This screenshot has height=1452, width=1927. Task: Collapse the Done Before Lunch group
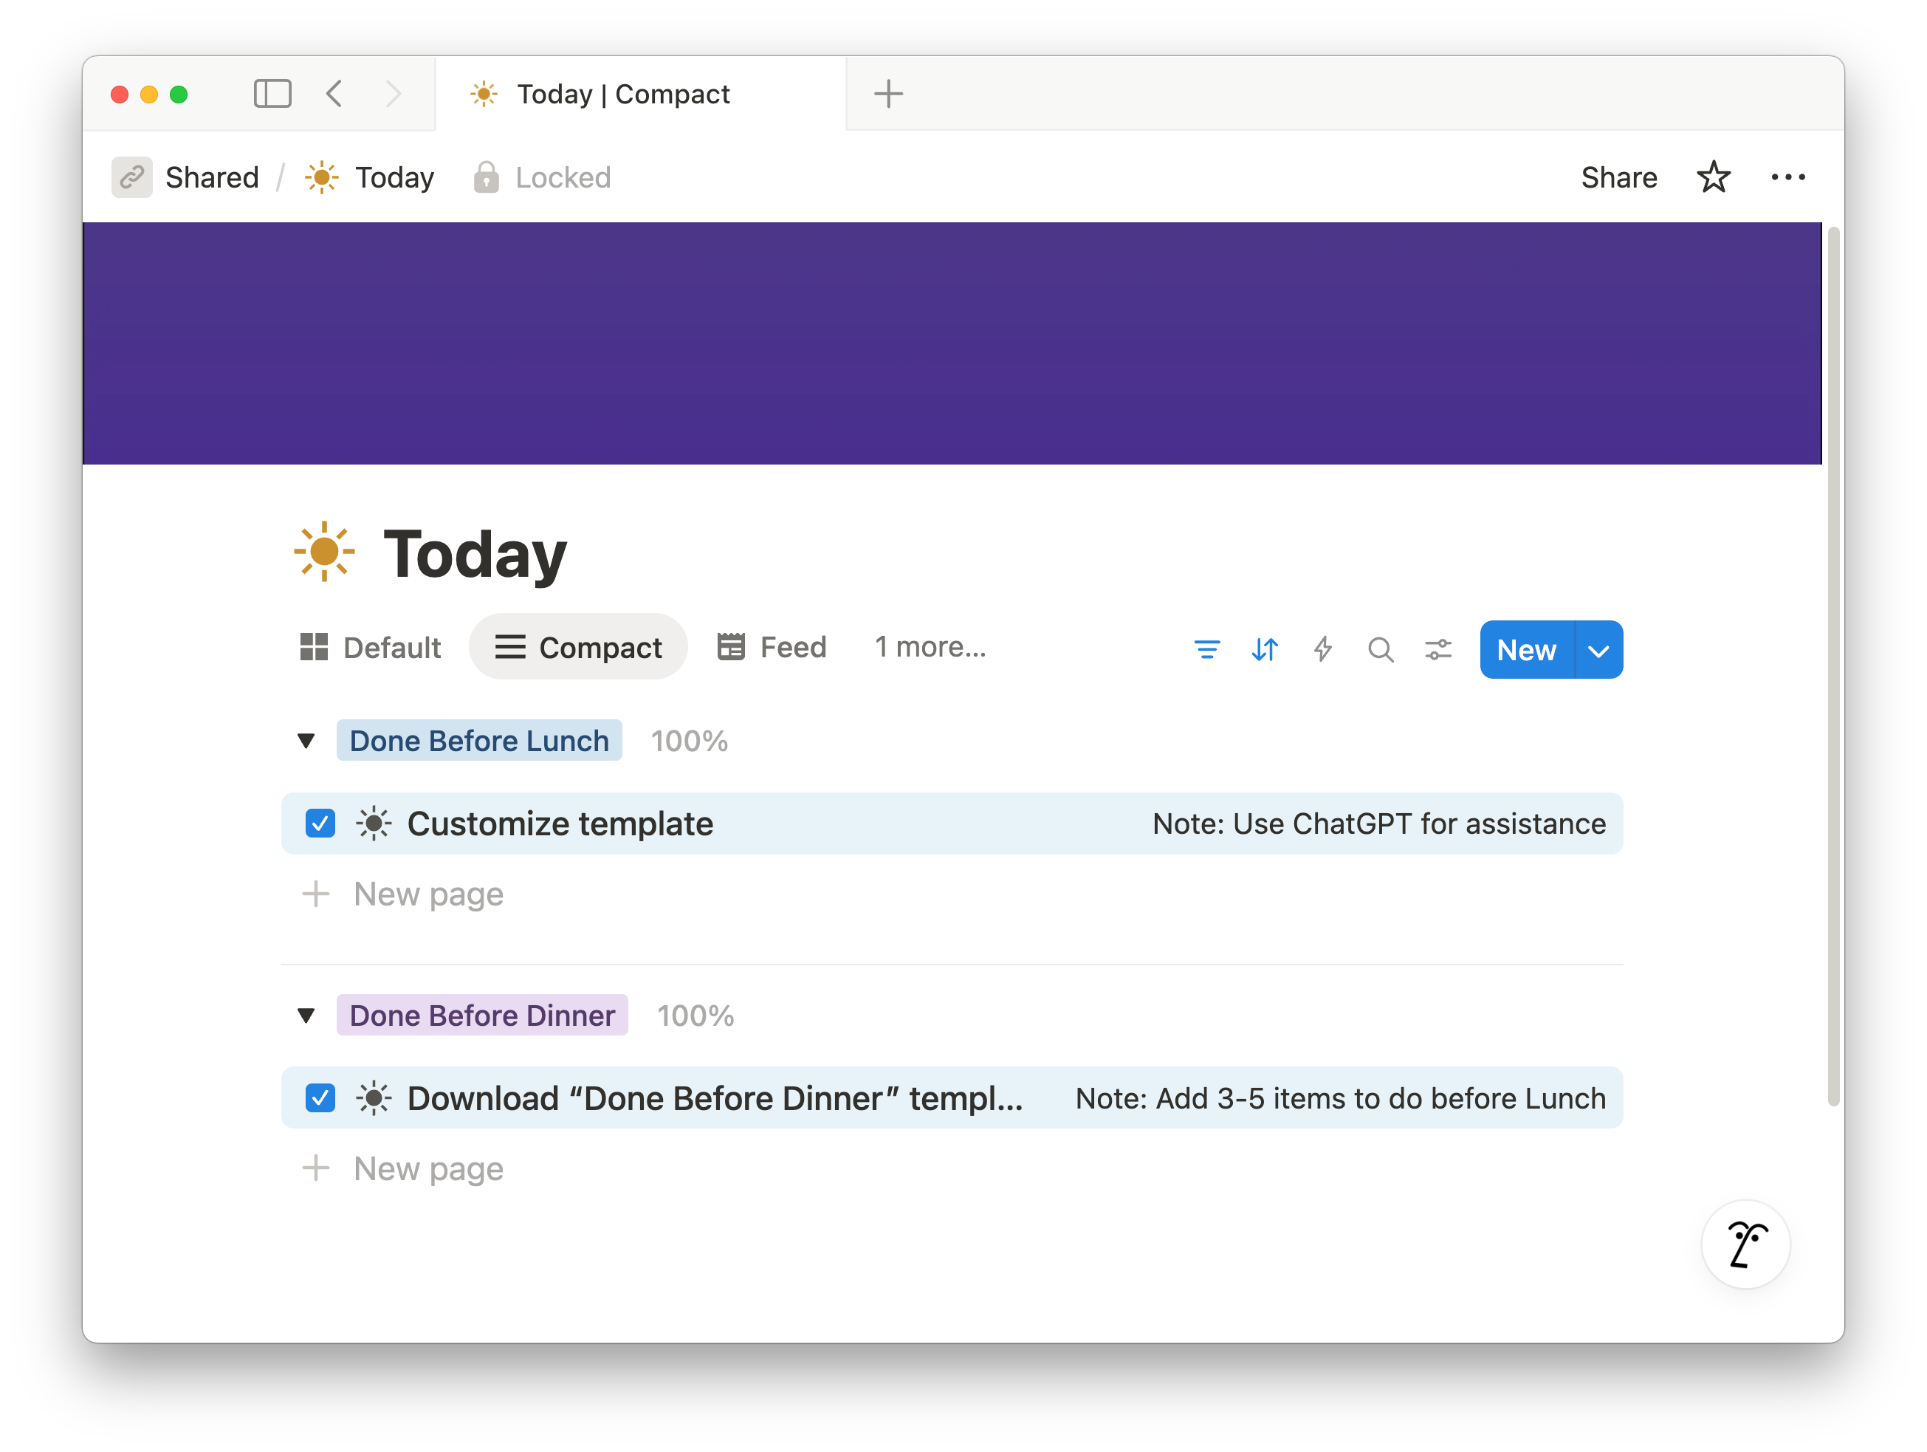coord(306,741)
